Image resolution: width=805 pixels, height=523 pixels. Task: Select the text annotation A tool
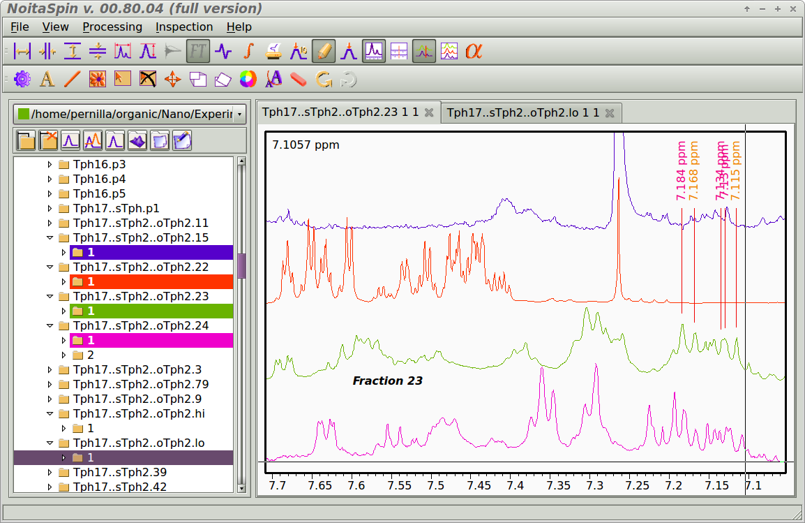47,79
